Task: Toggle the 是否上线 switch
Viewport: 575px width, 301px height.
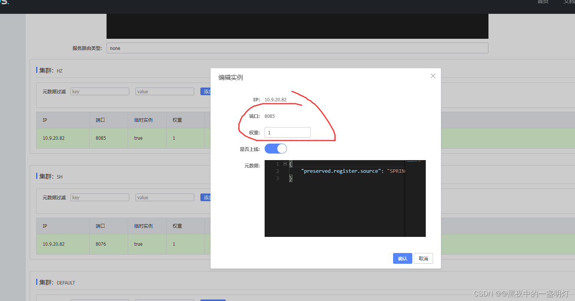Action: click(x=276, y=149)
